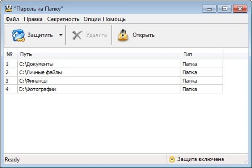Image resolution: width=252 pixels, height=168 pixels.
Task: Click the app icon in title bar
Action: 8,9
